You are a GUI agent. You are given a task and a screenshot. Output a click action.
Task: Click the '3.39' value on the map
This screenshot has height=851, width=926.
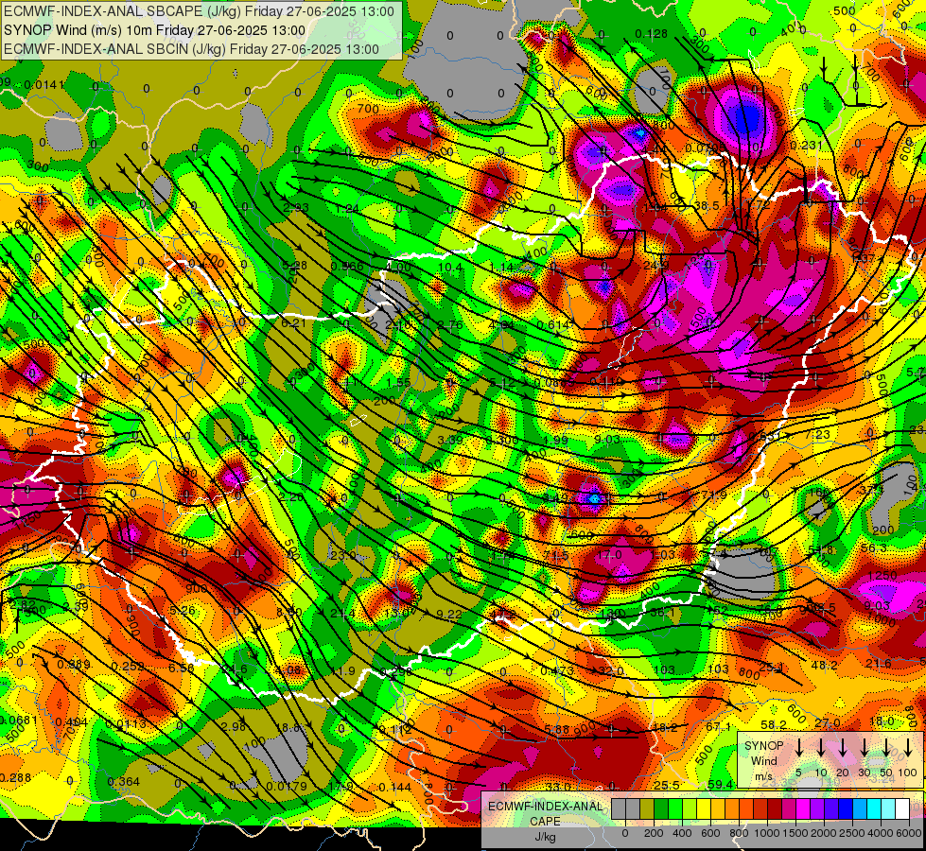pos(450,440)
